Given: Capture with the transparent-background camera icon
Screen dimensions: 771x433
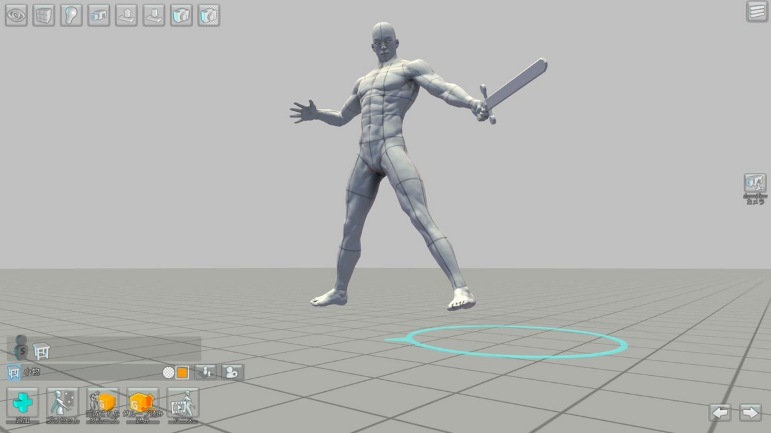Looking at the screenshot, I should 209,15.
